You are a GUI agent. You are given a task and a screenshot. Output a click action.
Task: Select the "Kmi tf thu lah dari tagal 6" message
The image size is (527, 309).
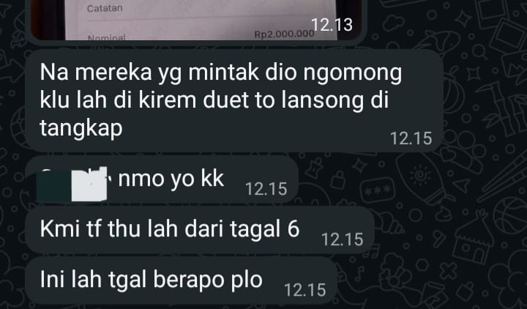[x=200, y=230]
